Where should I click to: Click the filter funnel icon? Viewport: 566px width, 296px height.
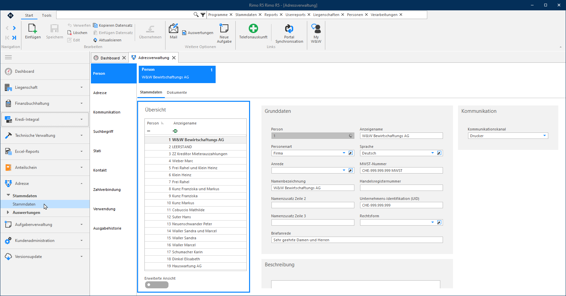point(203,15)
